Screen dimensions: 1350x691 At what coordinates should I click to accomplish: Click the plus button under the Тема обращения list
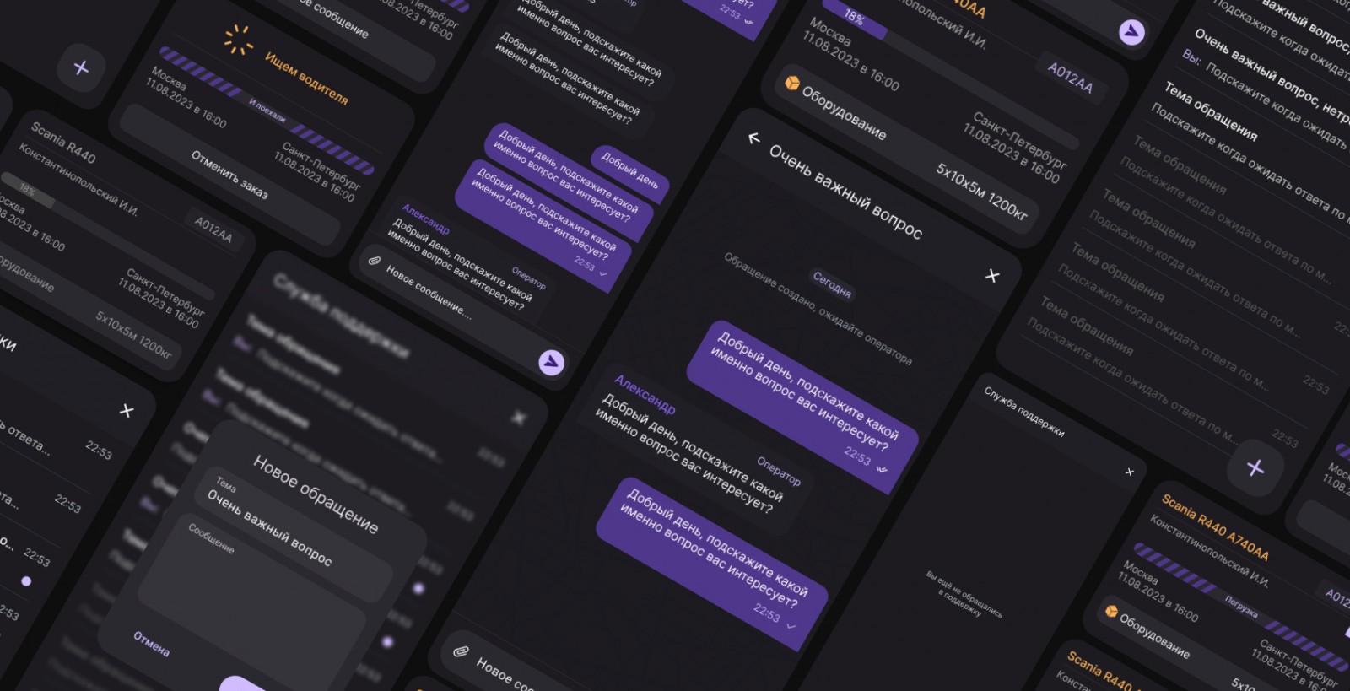(x=1255, y=467)
